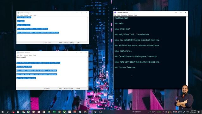Show hidden system tray icons
The width and height of the screenshot is (202, 114).
click(163, 112)
